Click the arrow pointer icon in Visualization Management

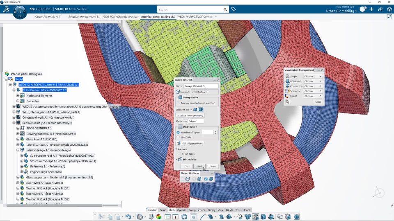288,101
